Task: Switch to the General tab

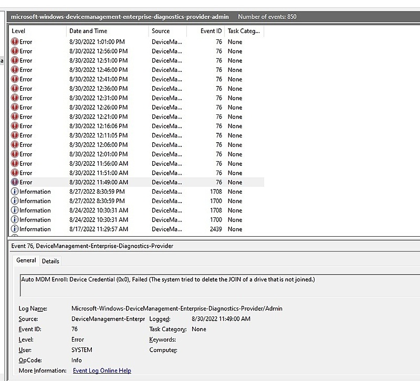Action: tap(26, 260)
